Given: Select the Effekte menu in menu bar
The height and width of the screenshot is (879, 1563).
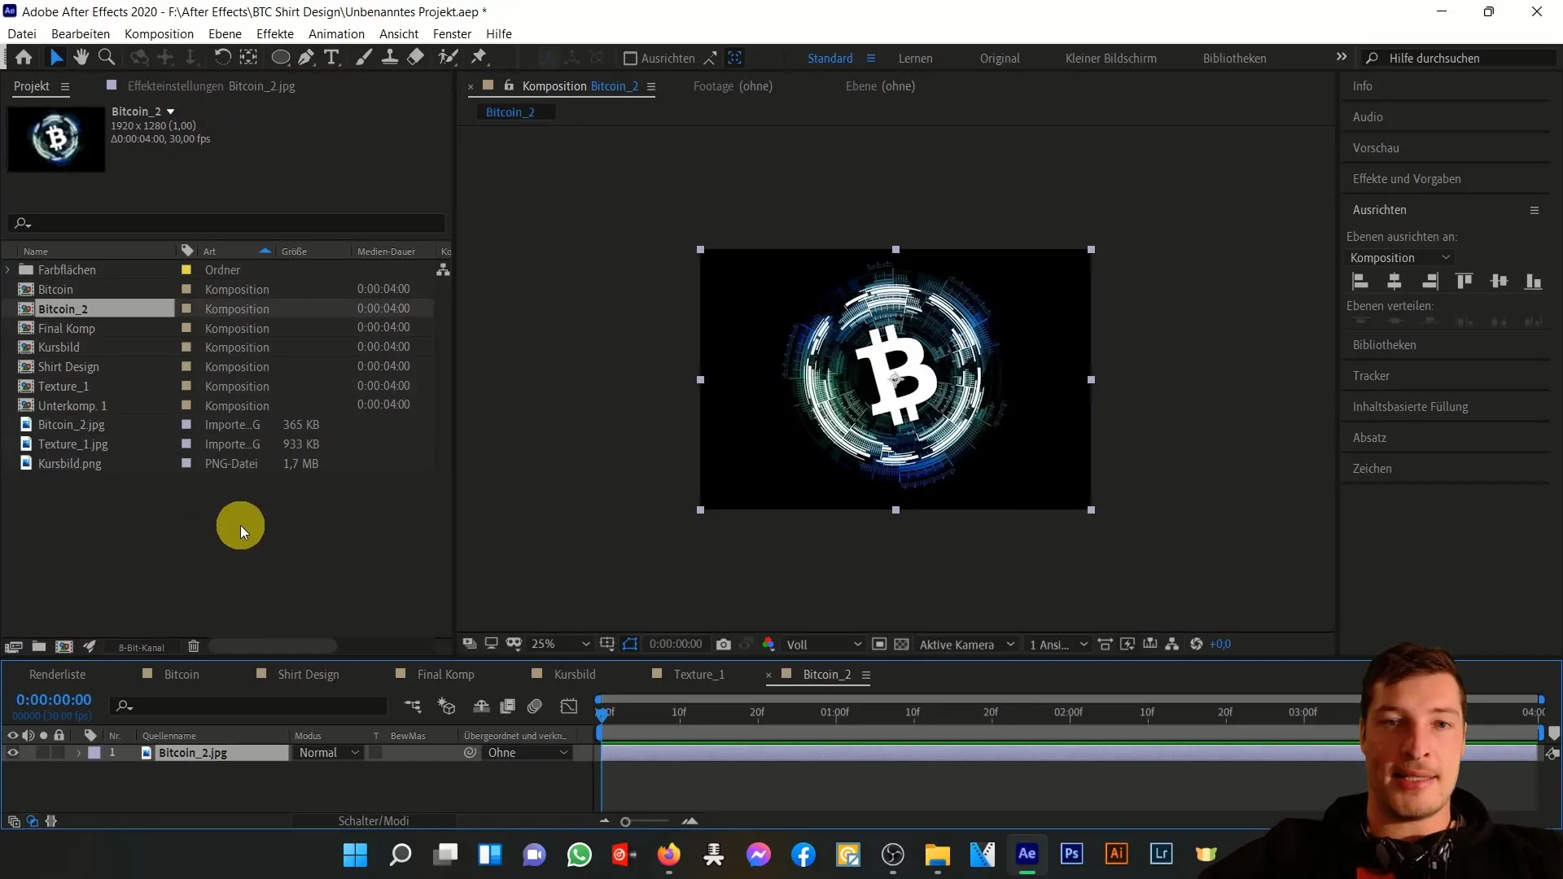Looking at the screenshot, I should point(275,33).
